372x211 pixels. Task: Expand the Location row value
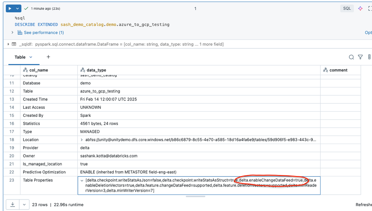click(82, 140)
